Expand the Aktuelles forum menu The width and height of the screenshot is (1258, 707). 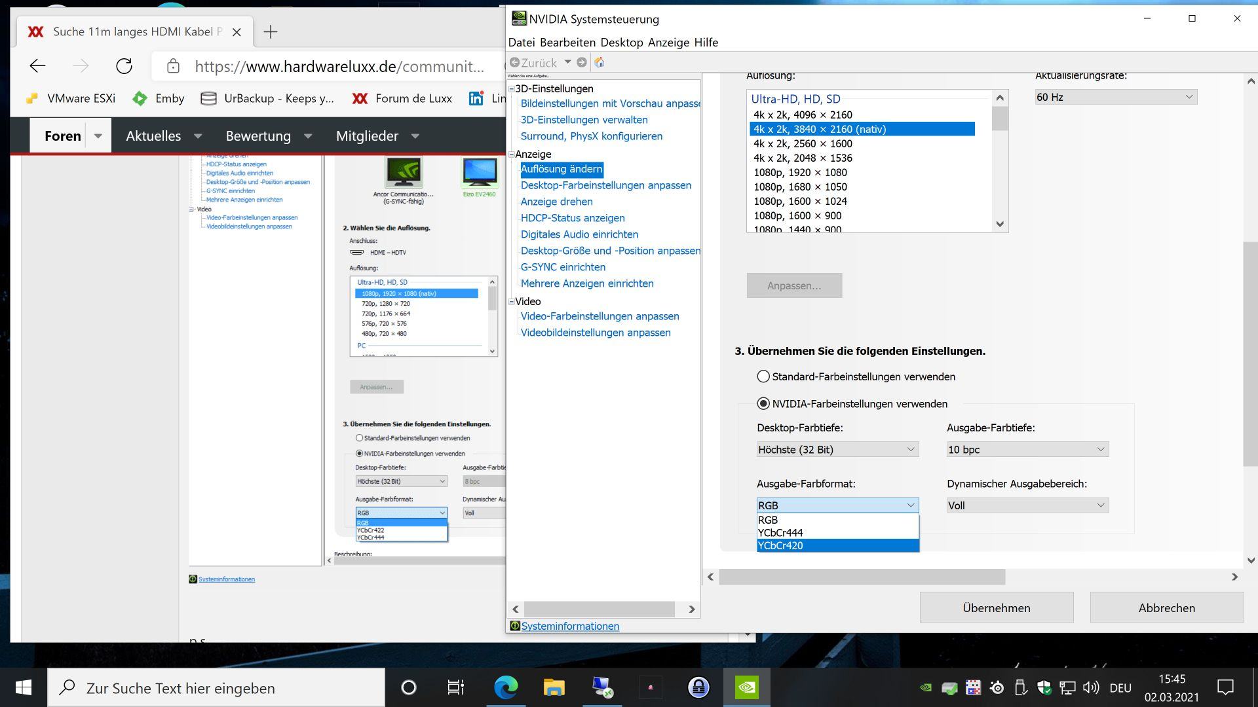click(197, 136)
